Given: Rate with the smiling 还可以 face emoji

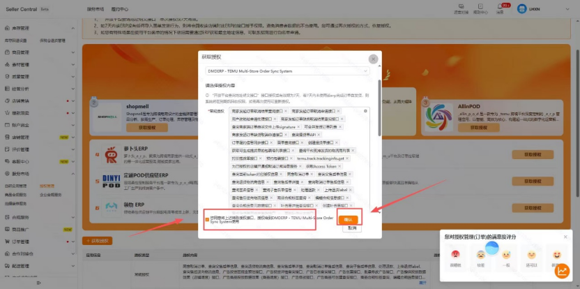Looking at the screenshot, I should pyautogui.click(x=531, y=255).
